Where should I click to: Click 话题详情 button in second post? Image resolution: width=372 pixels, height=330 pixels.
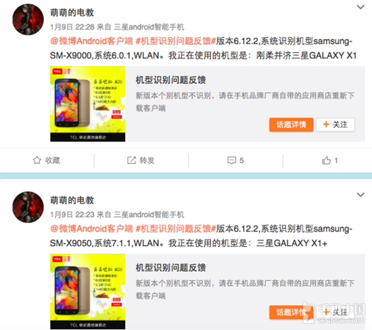pyautogui.click(x=292, y=312)
